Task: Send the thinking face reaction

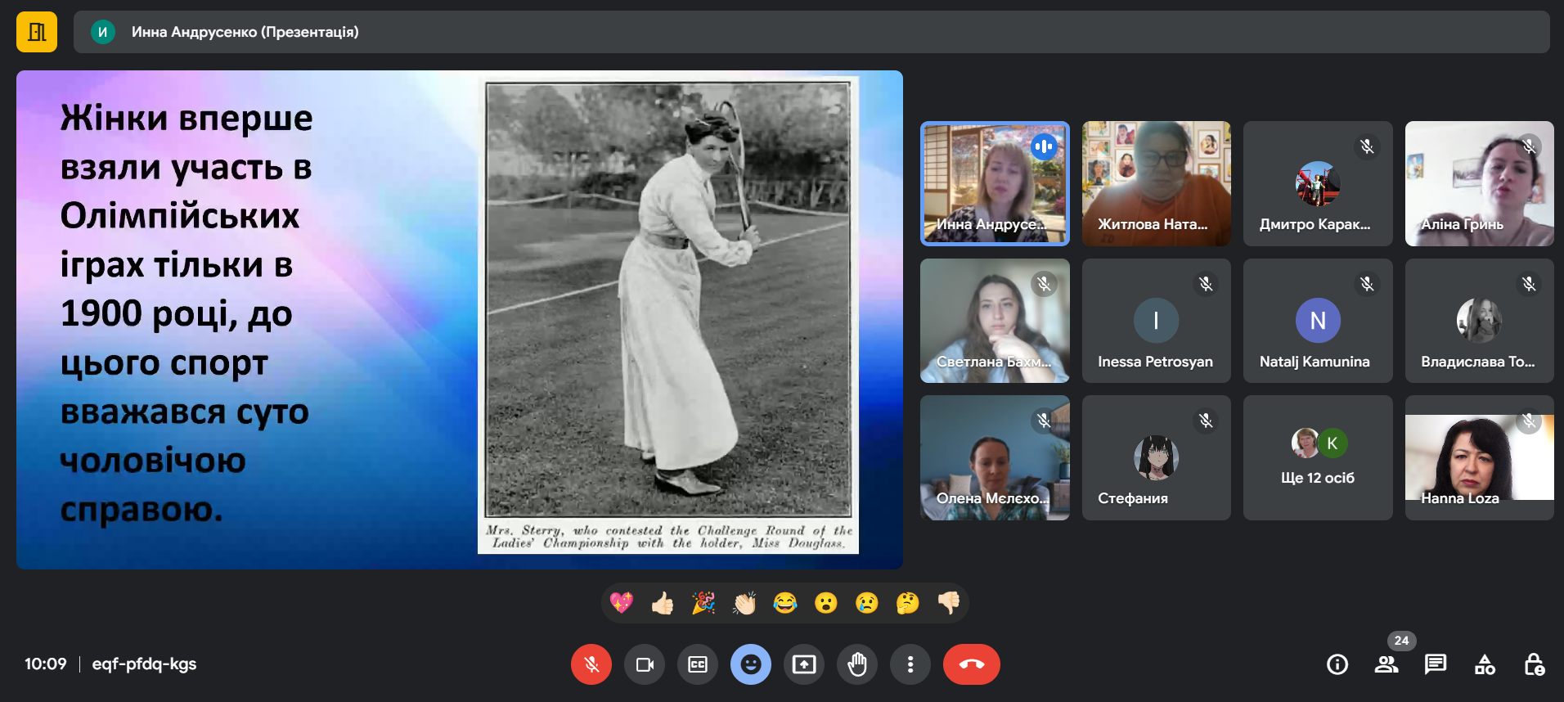Action: [x=907, y=603]
